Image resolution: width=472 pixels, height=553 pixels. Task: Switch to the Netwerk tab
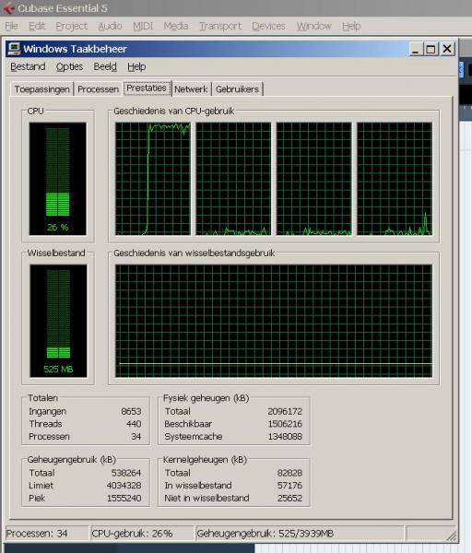click(x=191, y=89)
